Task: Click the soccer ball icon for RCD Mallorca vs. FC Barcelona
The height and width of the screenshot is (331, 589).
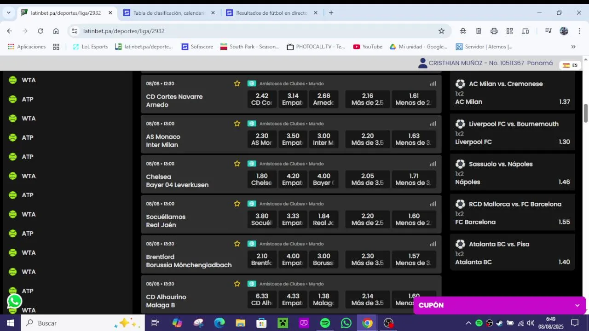Action: [460, 204]
